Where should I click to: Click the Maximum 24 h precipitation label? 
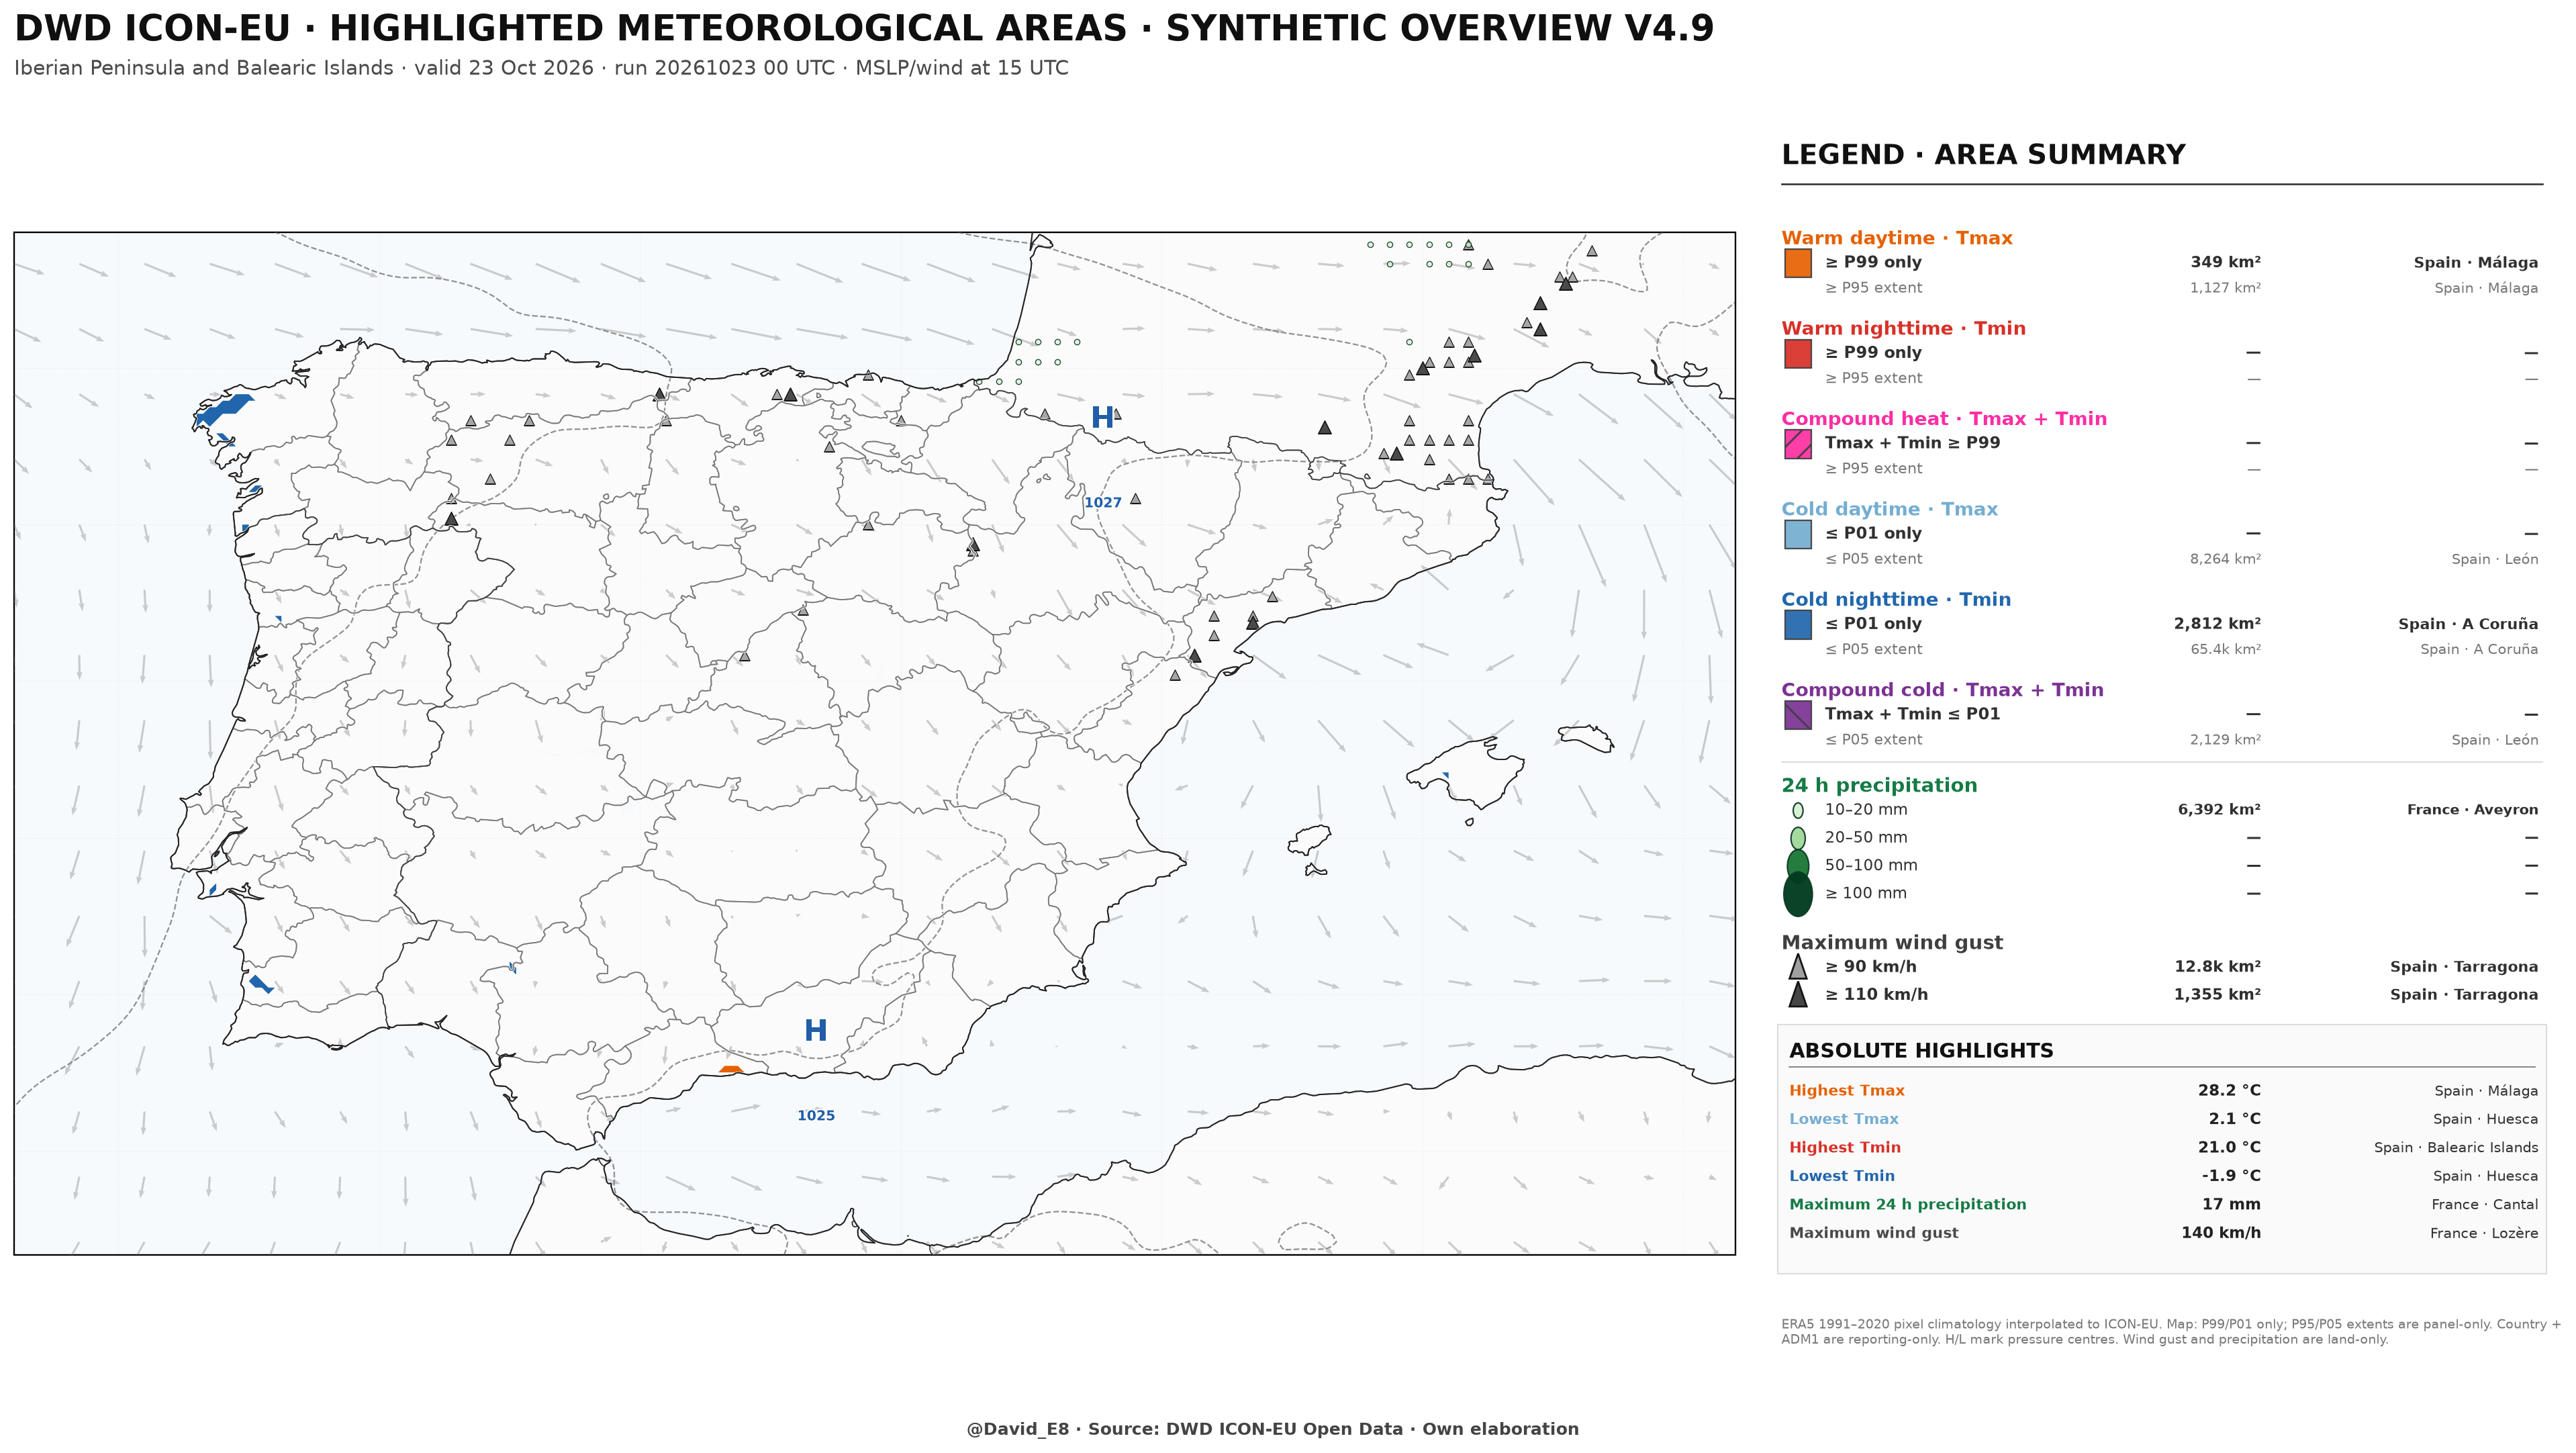tap(1908, 1205)
